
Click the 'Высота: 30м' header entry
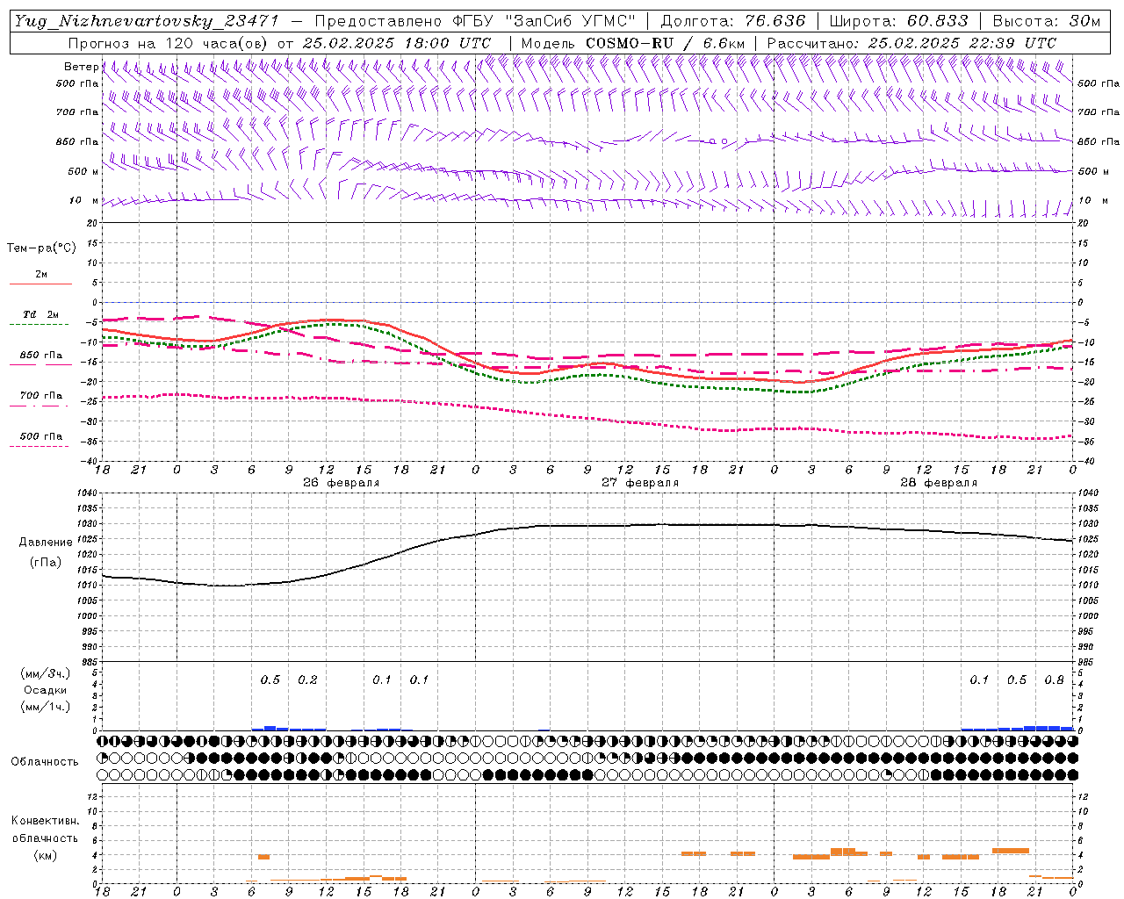point(1046,21)
